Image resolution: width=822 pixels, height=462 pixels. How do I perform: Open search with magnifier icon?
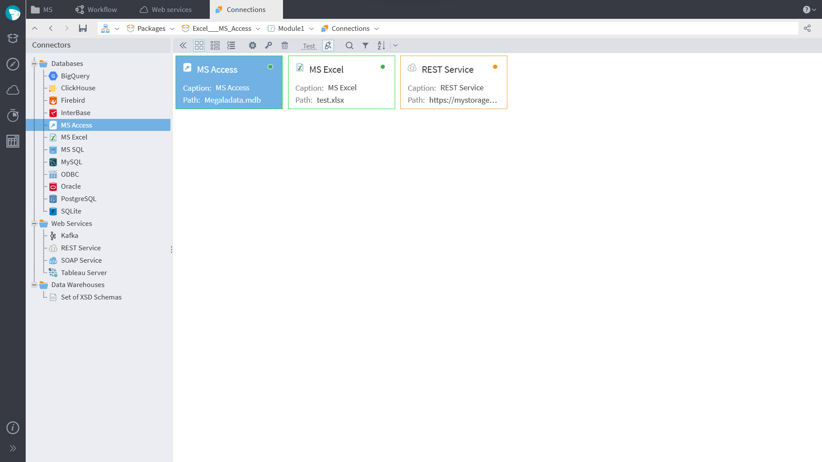tap(349, 45)
